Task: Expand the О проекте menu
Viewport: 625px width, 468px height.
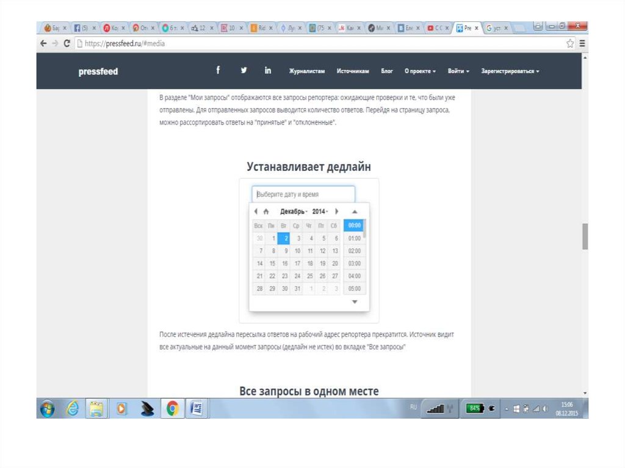Action: click(420, 71)
